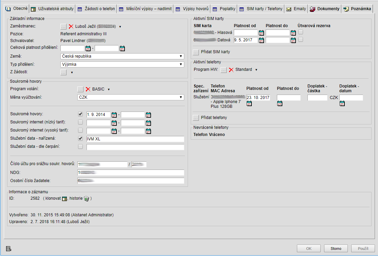Click the NDG input field
The width and height of the screenshot is (378, 257).
[131, 173]
